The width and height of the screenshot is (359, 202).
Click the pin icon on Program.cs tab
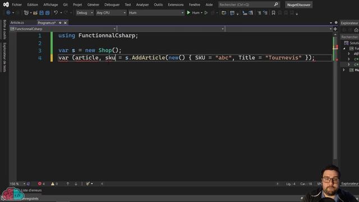point(60,22)
